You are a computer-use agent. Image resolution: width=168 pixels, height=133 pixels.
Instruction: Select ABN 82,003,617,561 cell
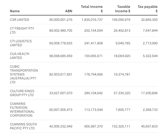click(x=60, y=75)
